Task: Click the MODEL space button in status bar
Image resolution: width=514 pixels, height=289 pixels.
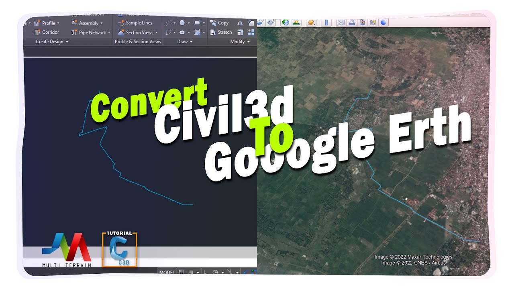Action: point(167,272)
